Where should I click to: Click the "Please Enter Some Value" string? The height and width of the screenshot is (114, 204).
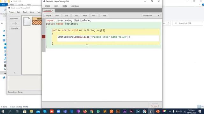[x=109, y=37]
